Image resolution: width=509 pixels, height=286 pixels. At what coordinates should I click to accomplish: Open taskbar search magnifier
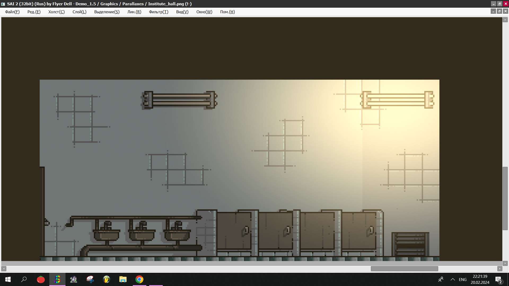coord(24,279)
